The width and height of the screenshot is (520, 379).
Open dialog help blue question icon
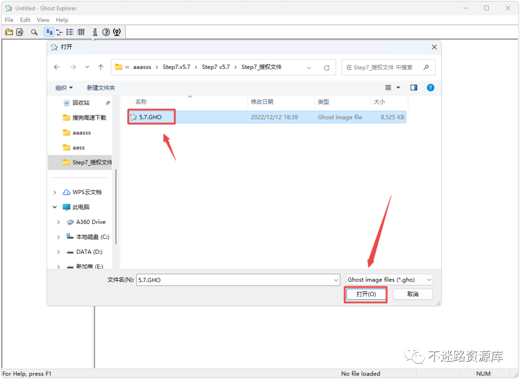(x=430, y=88)
